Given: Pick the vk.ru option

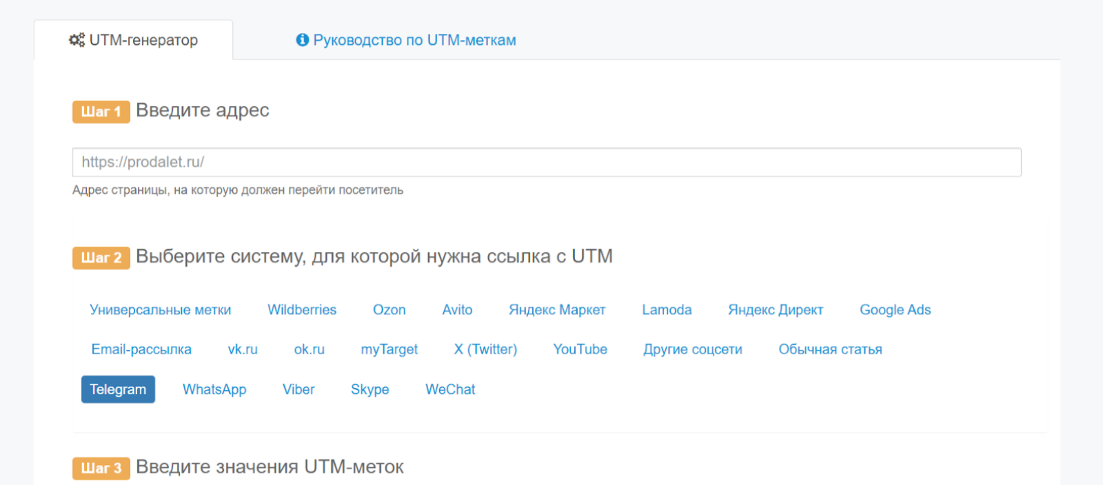Looking at the screenshot, I should coord(243,349).
